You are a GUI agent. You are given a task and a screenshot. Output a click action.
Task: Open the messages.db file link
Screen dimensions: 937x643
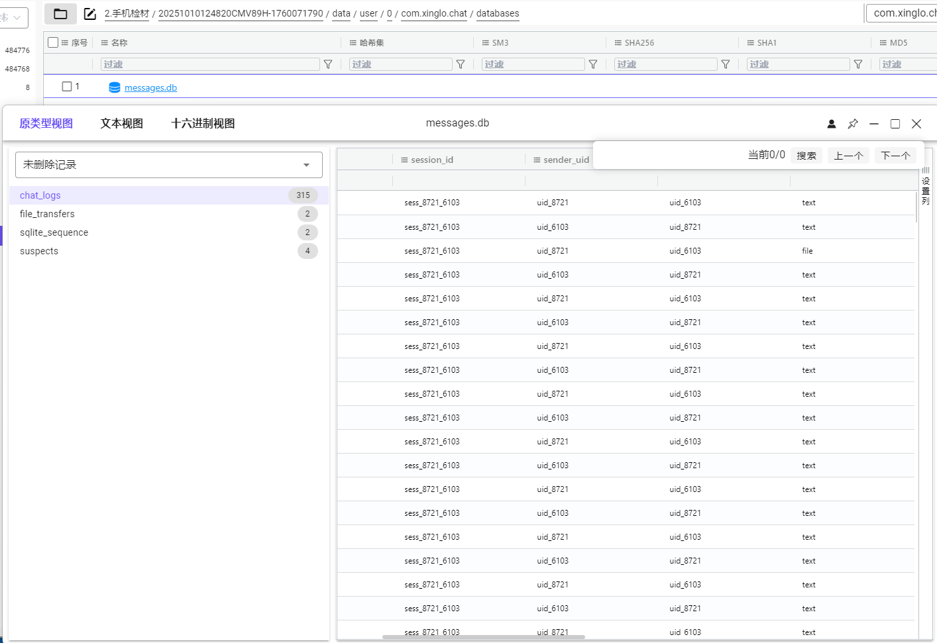[150, 88]
